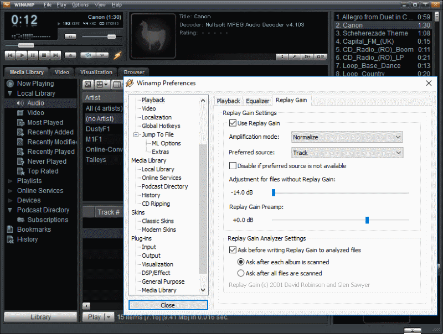The height and width of the screenshot is (334, 443).
Task: Click the Top Rated star icon
Action: [x=20, y=171]
